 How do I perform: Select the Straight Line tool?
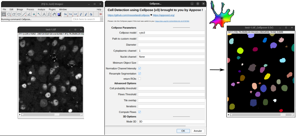pyautogui.click(x=24, y=14)
